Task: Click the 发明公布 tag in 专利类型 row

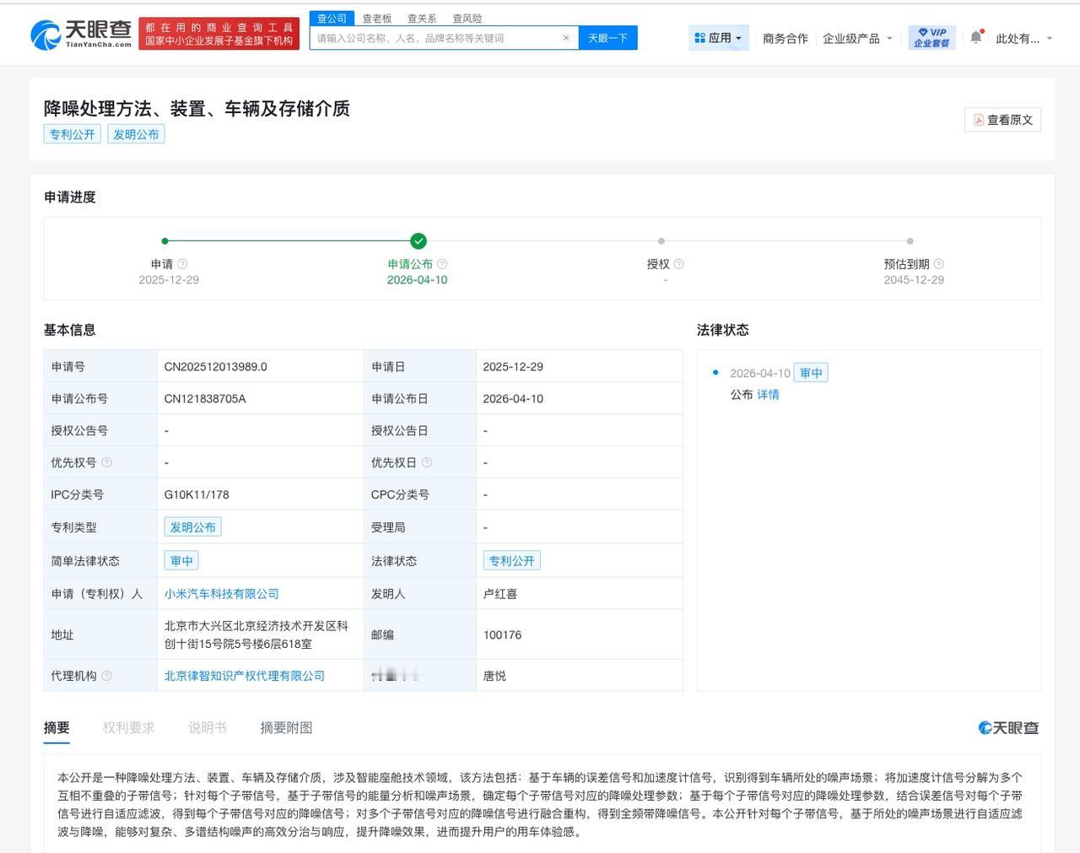Action: (192, 526)
